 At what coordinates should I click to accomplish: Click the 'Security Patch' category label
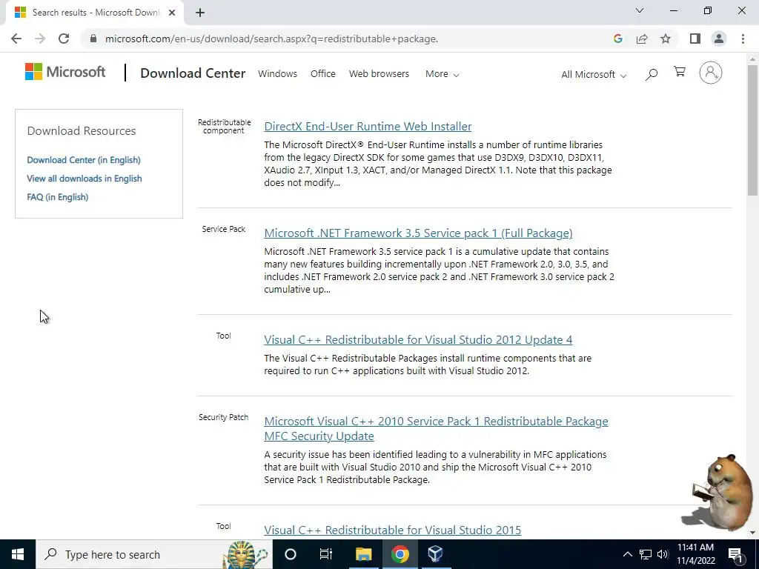224,418
